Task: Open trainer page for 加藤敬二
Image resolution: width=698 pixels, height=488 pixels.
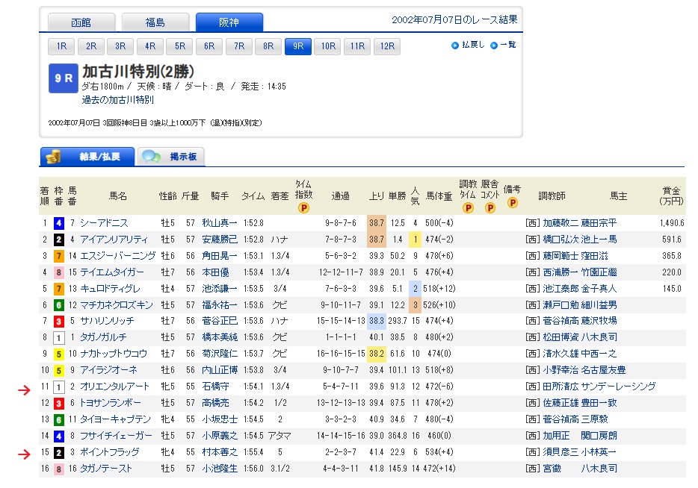Action: pos(560,222)
